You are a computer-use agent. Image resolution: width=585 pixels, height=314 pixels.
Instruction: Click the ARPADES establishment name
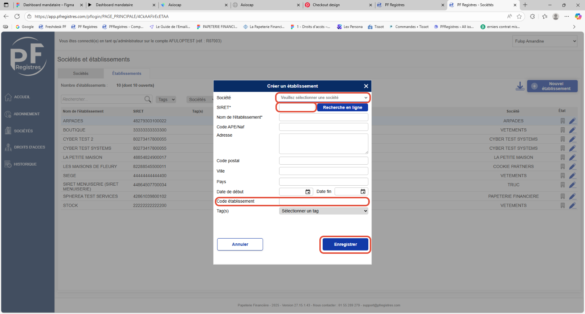(x=73, y=121)
